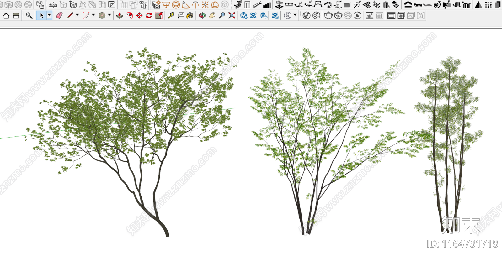Click the cube with hand cursor icon
Screen dimensions: 502x256
40,5
